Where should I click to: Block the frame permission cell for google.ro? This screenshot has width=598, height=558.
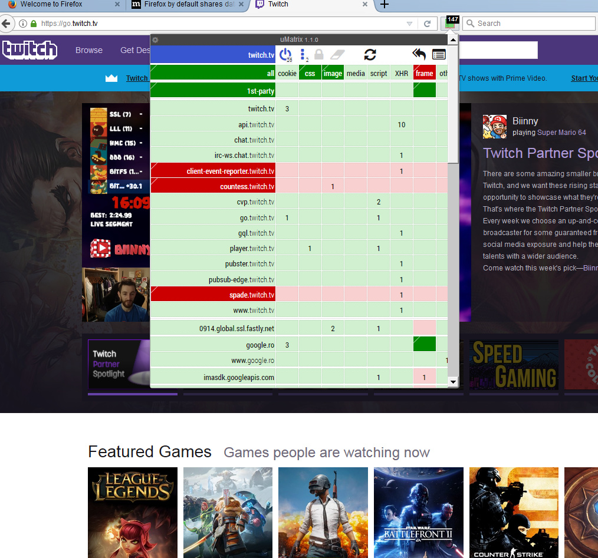(425, 344)
